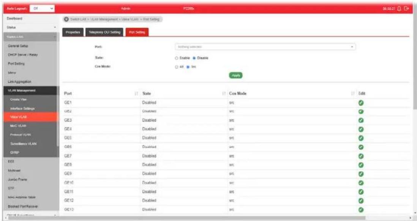Switch to Telephony OUI Setting tab

coord(104,32)
